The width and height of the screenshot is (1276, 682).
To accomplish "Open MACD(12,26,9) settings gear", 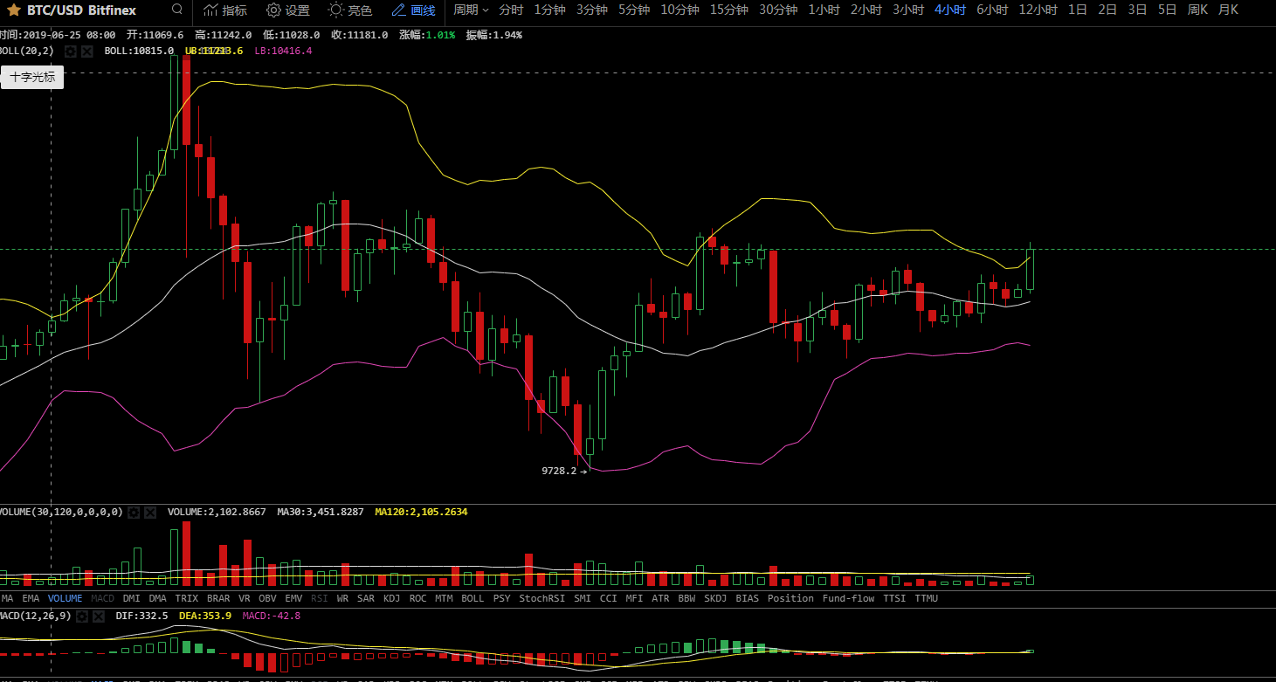I will 83,617.
